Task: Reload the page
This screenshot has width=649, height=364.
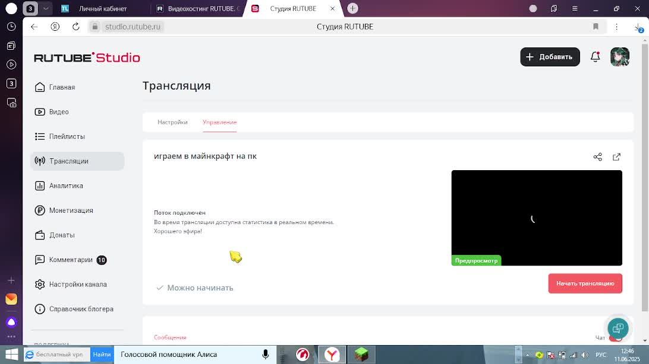Action: click(75, 27)
